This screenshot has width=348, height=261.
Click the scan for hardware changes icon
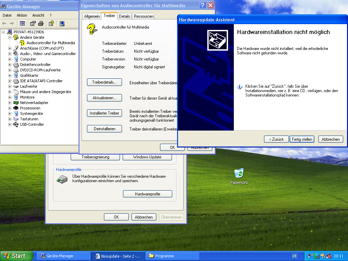62,23
